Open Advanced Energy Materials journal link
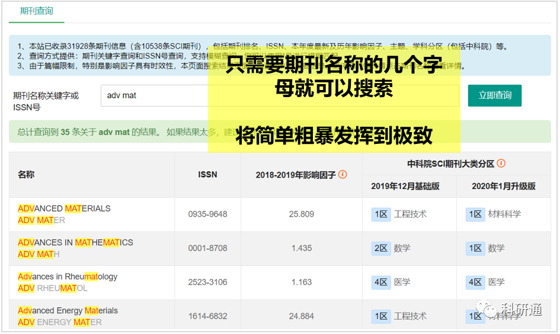560x334 pixels. (x=68, y=310)
